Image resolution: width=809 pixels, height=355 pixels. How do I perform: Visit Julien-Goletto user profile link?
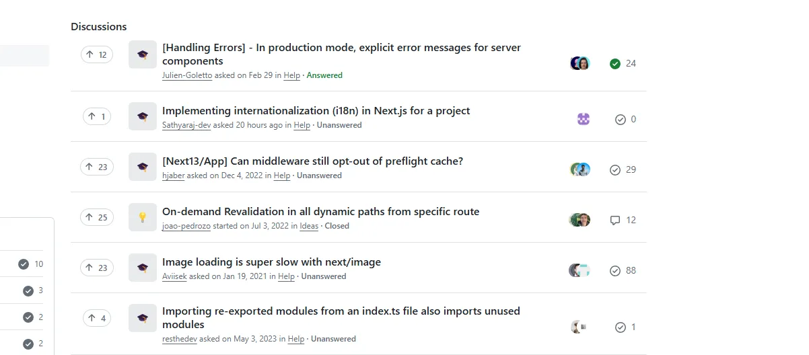(187, 75)
